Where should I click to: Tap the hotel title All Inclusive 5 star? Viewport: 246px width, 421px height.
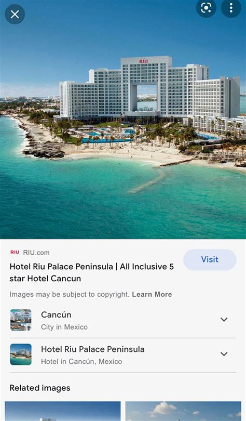tap(92, 272)
